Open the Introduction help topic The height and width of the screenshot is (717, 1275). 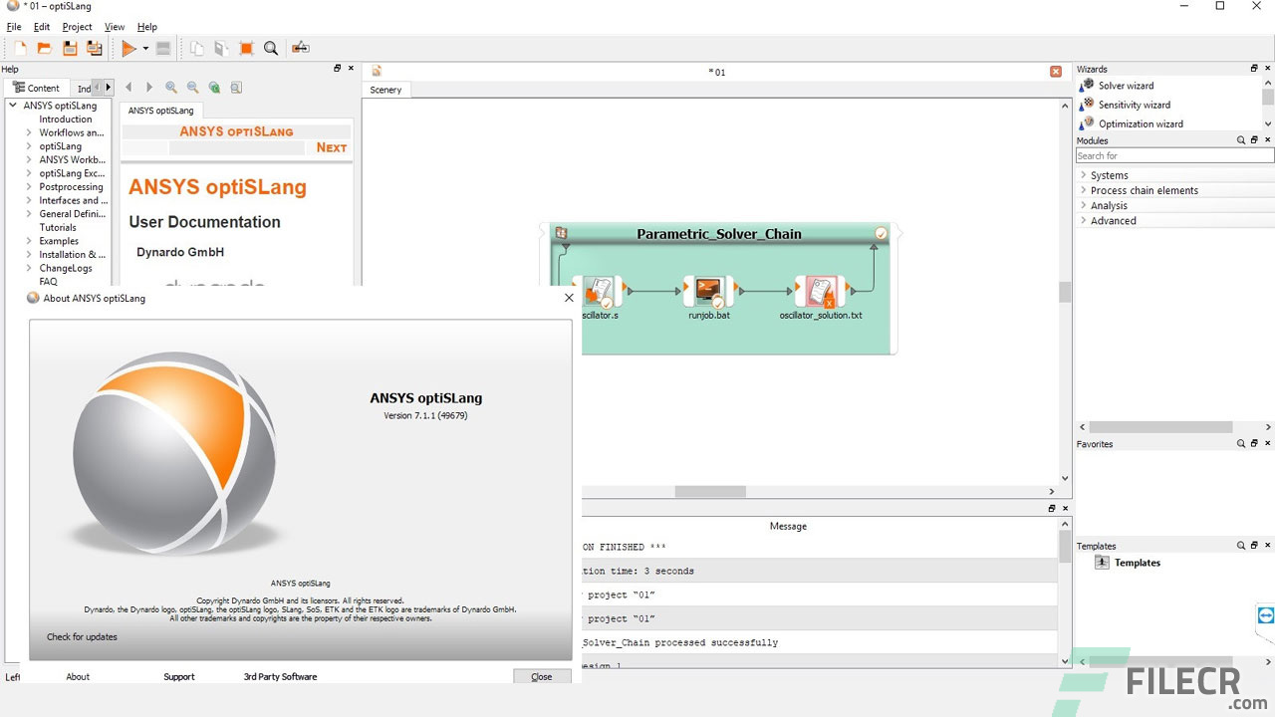[66, 119]
